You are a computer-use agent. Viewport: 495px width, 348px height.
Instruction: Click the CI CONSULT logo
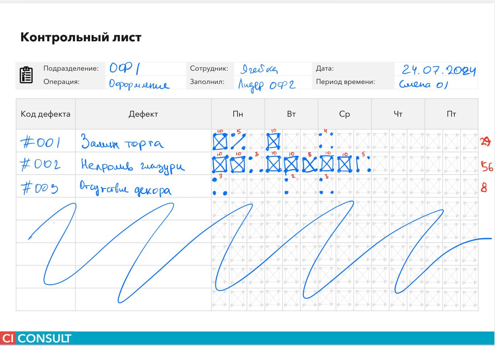(x=36, y=338)
